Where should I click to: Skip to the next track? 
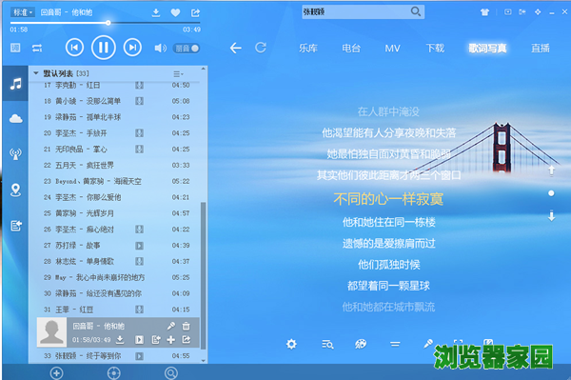click(132, 48)
